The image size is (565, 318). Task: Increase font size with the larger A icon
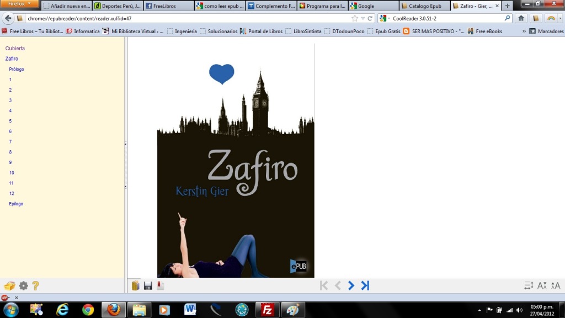pyautogui.click(x=555, y=285)
